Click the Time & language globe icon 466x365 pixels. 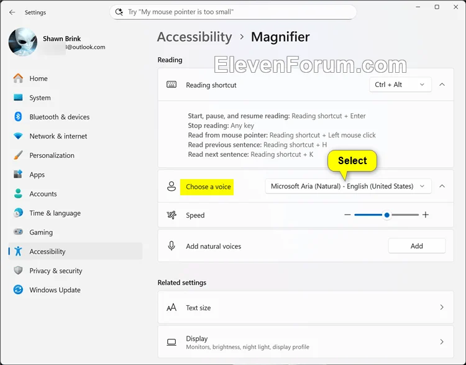click(x=18, y=213)
